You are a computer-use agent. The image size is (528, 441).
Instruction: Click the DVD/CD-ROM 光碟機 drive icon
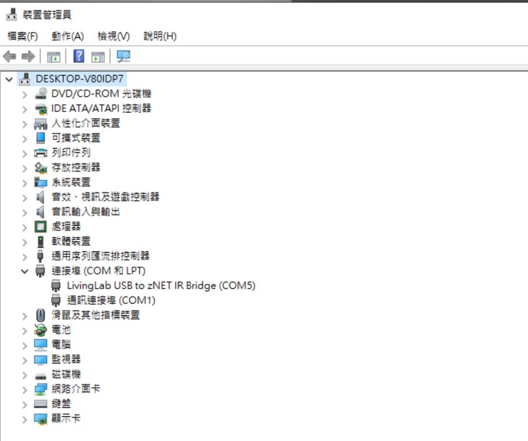click(x=41, y=94)
